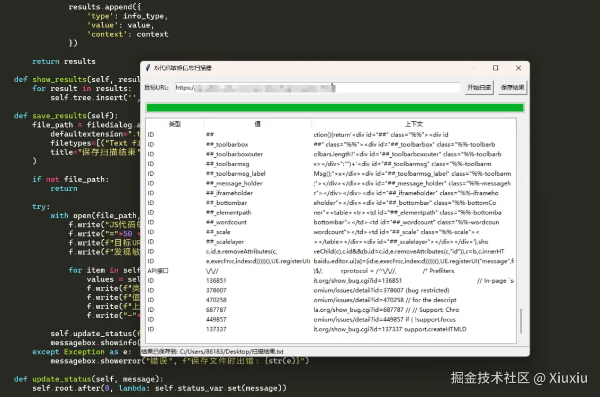
Task: Select the row with value ##_scale
Action: [331, 232]
